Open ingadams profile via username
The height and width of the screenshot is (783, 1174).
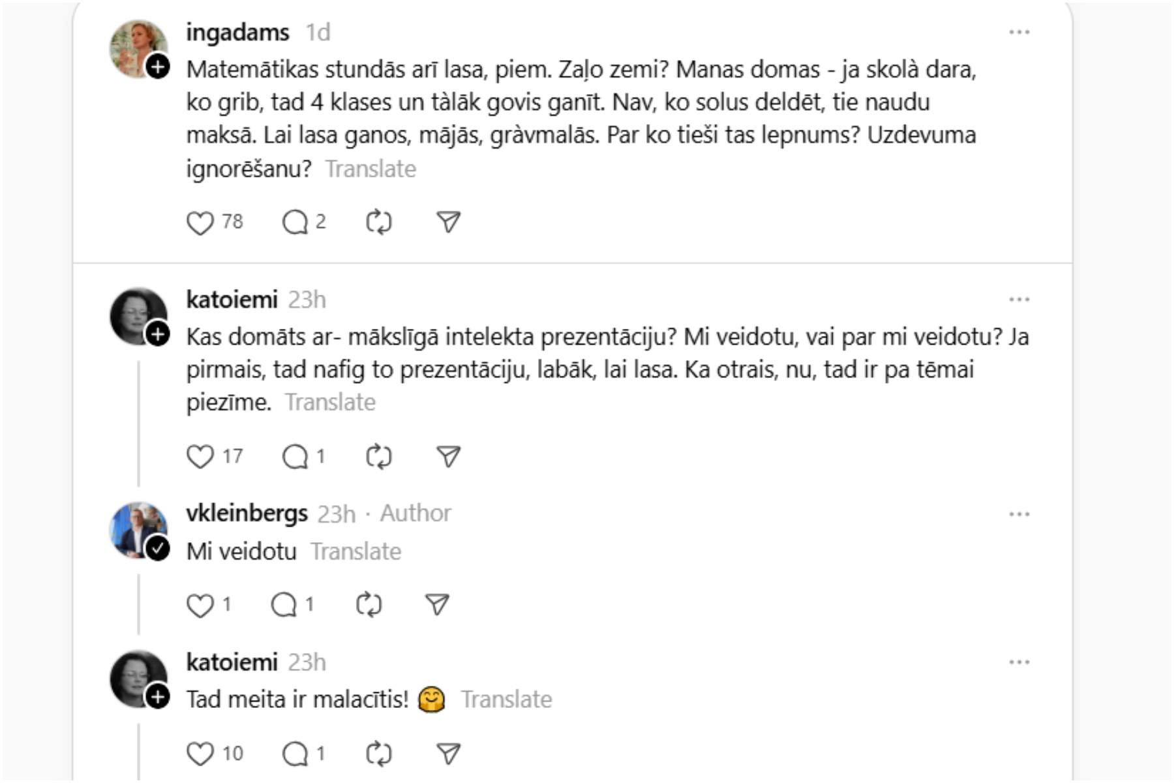(x=237, y=32)
